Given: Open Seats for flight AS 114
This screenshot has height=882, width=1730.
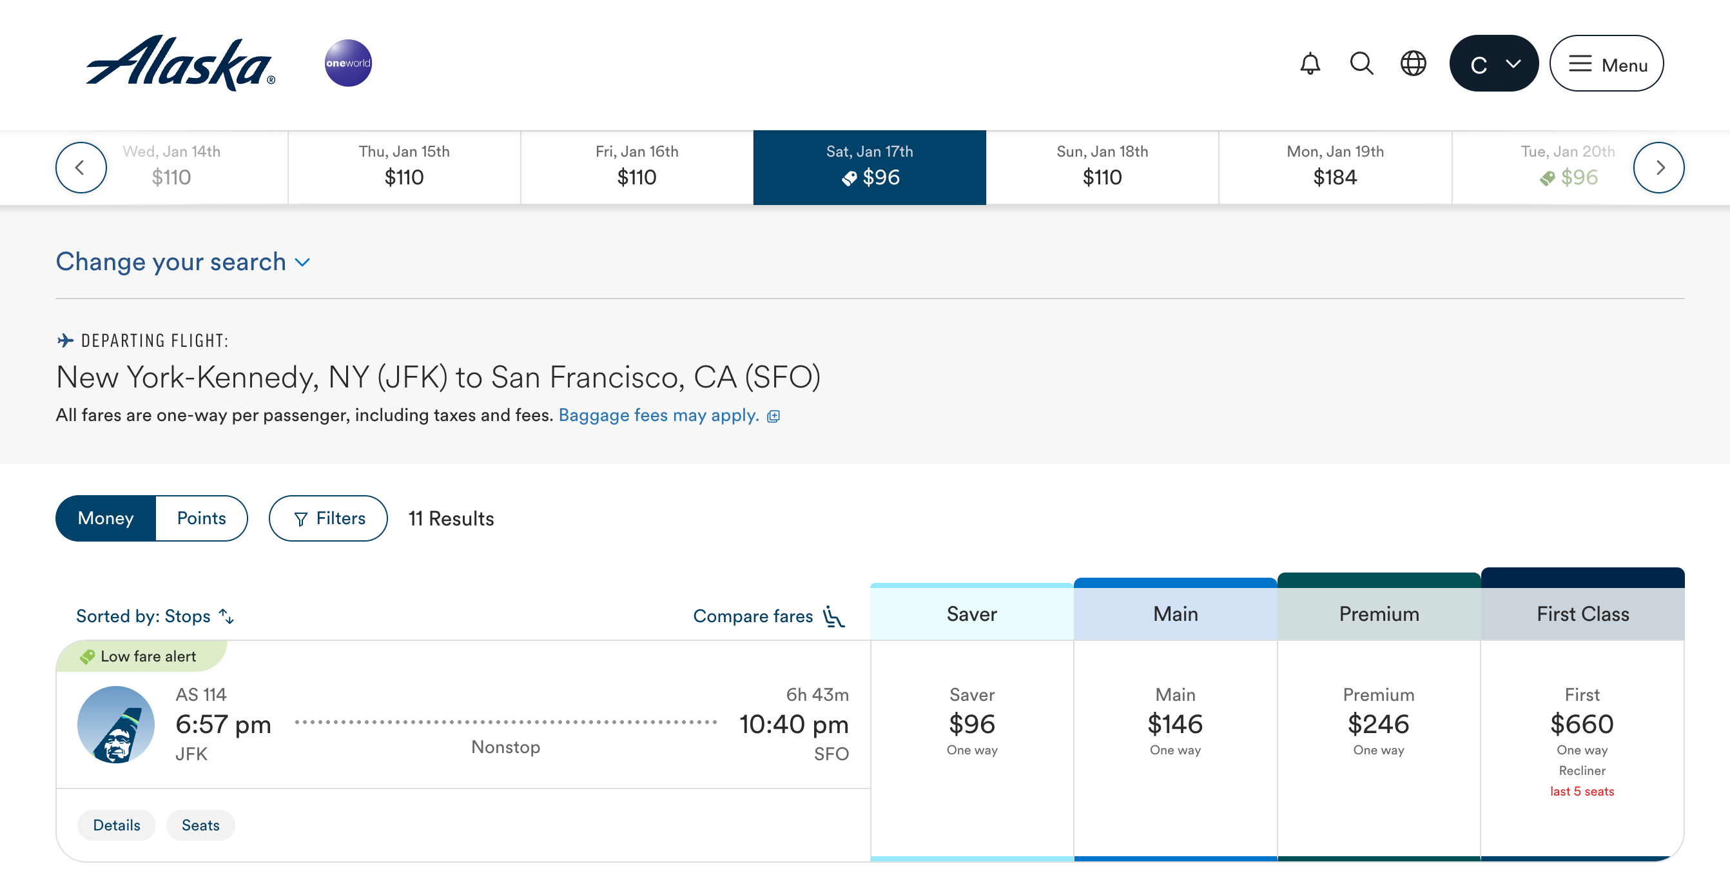Looking at the screenshot, I should (200, 825).
